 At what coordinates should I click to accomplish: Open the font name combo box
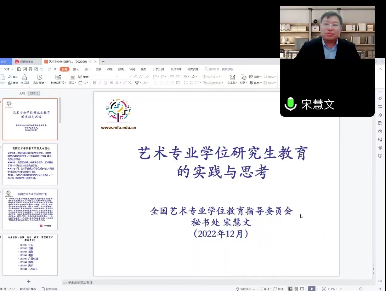coord(105,77)
